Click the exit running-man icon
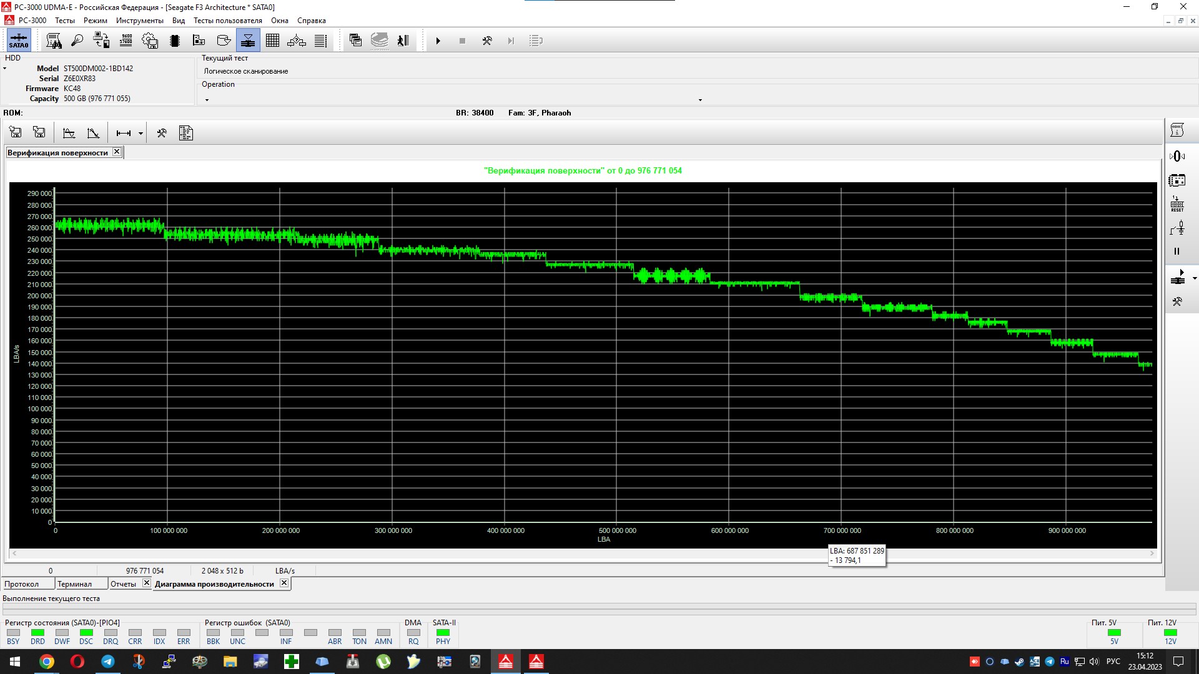The width and height of the screenshot is (1199, 674). point(403,41)
